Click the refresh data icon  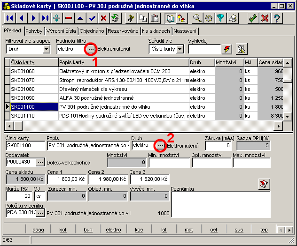tap(115, 18)
